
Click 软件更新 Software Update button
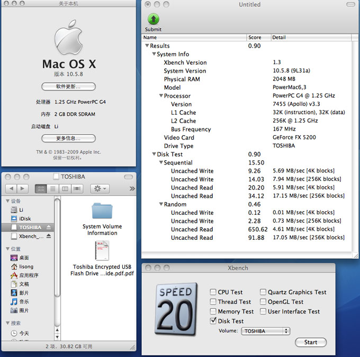tap(68, 86)
